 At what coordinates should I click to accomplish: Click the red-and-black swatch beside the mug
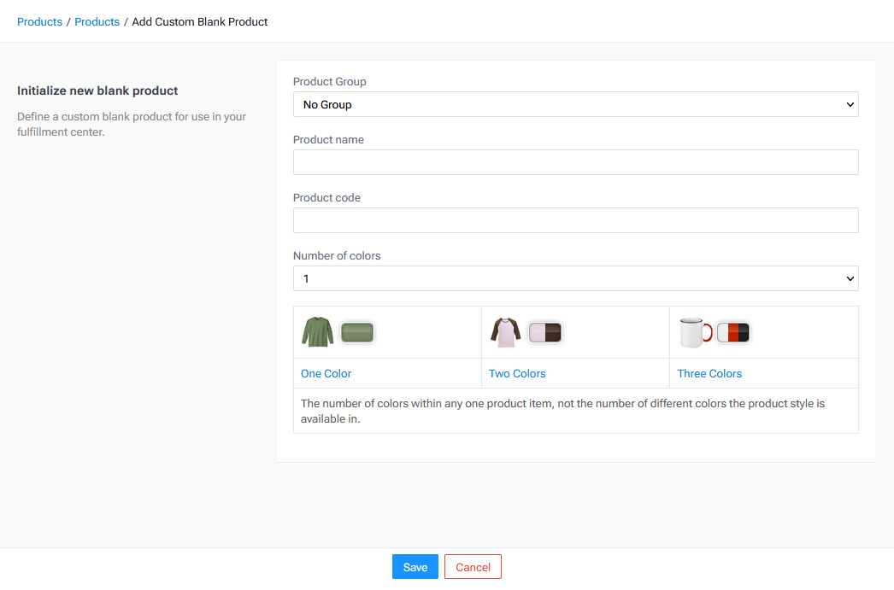[x=735, y=331]
